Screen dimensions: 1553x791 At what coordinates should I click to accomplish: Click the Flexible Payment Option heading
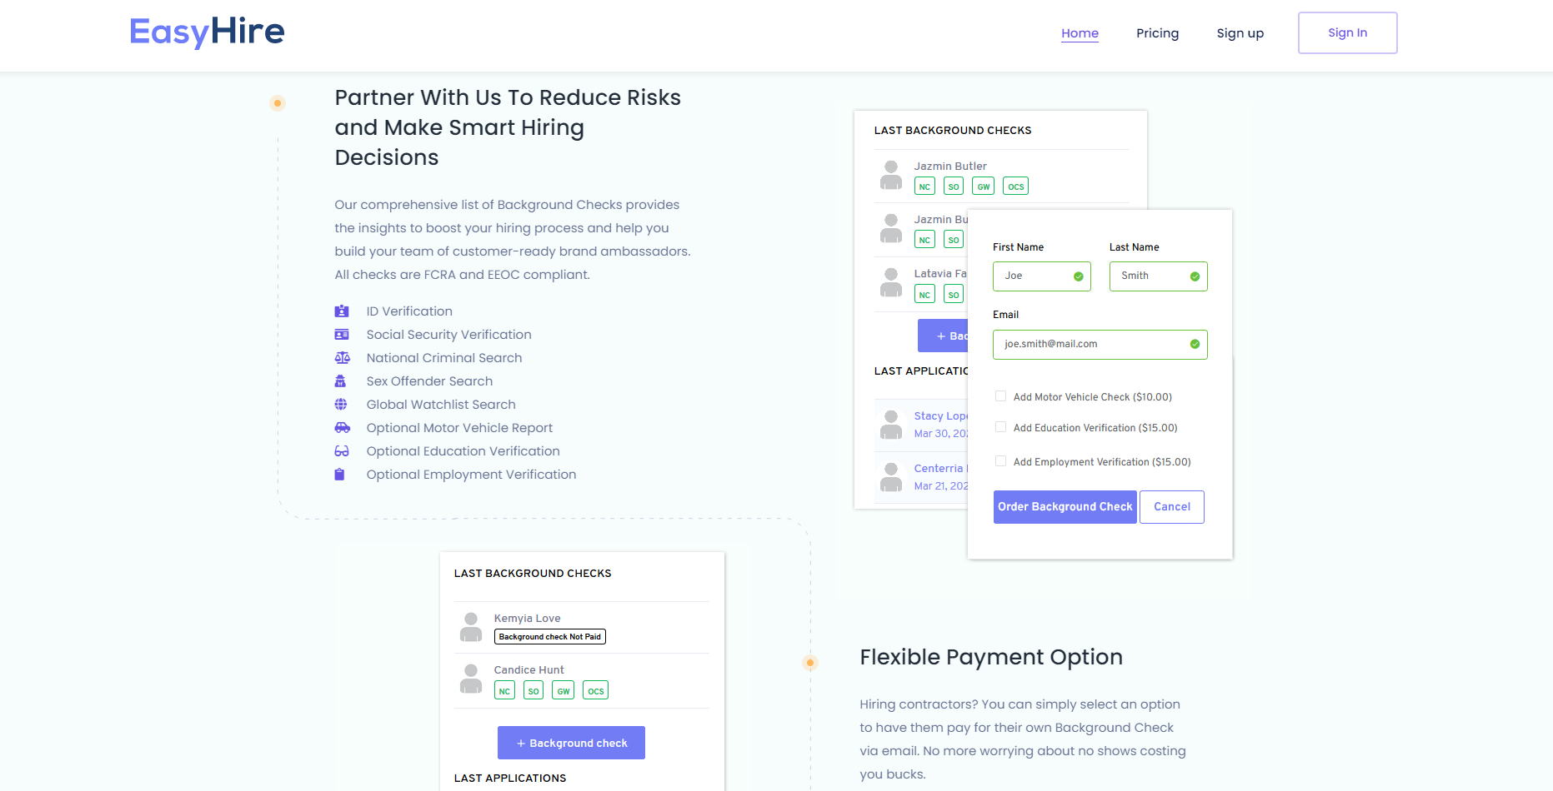pyautogui.click(x=991, y=657)
